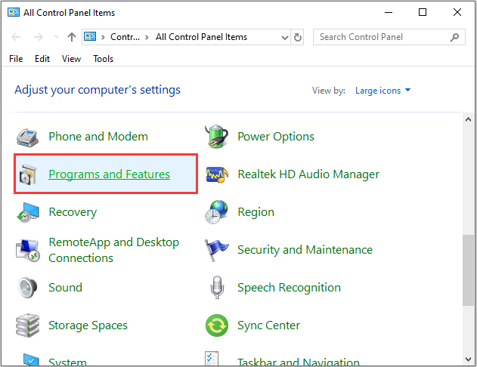This screenshot has width=477, height=367.
Task: Open the Realtek HD Audio Manager link
Action: (308, 174)
